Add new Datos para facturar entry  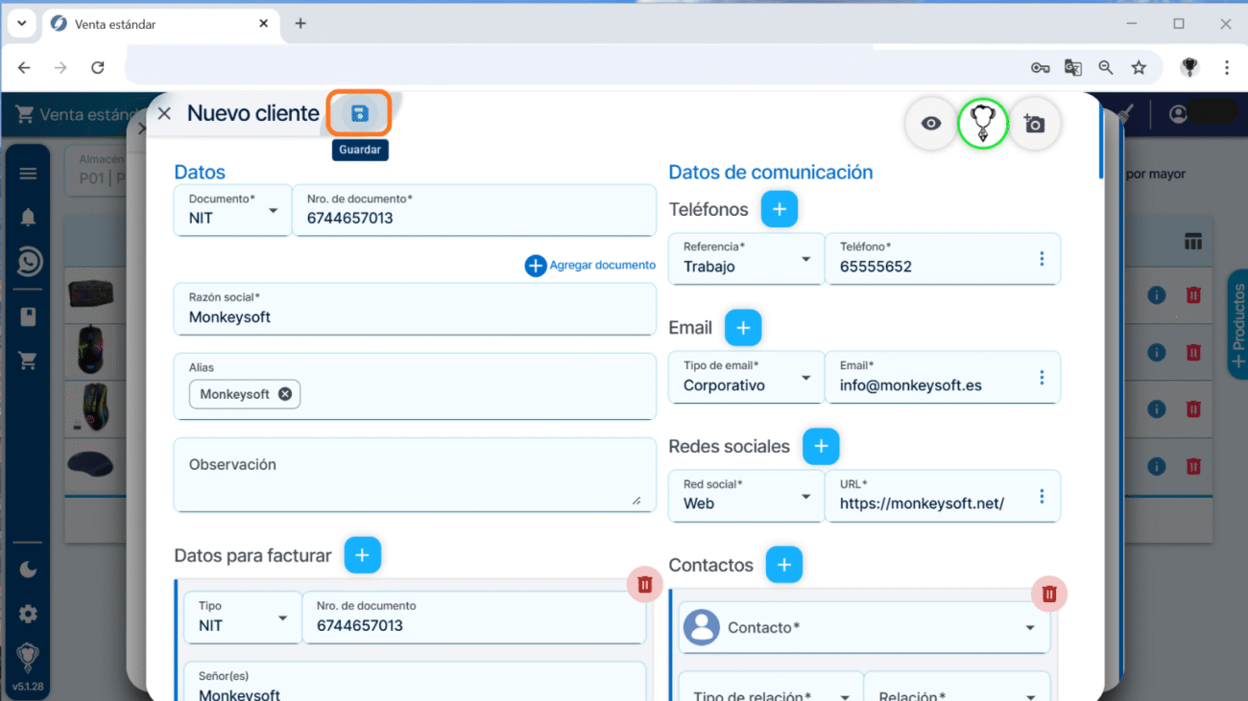click(x=362, y=555)
